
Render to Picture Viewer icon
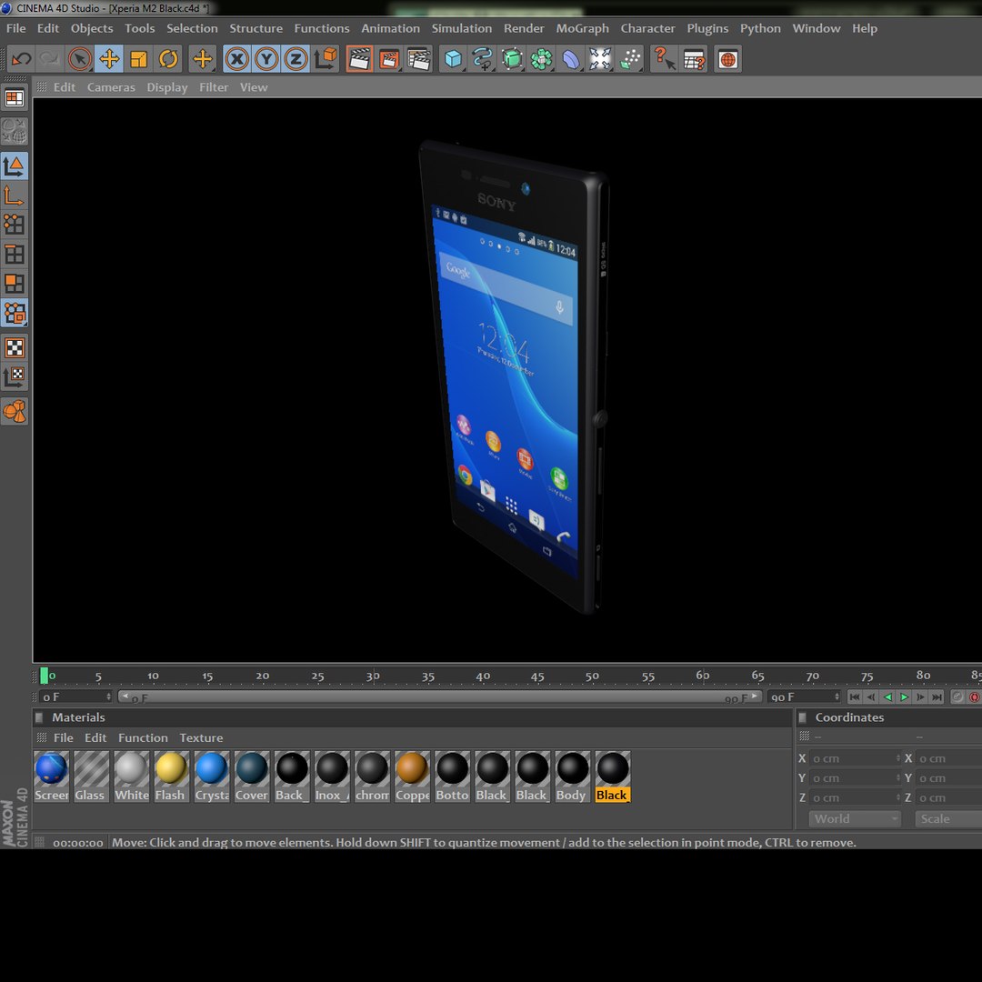(x=389, y=59)
